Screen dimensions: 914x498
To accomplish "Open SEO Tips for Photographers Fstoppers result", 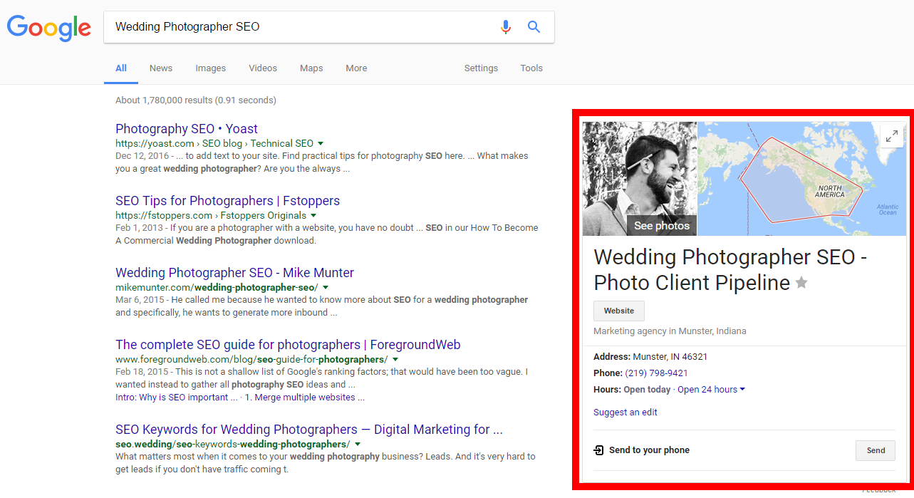I will [227, 201].
